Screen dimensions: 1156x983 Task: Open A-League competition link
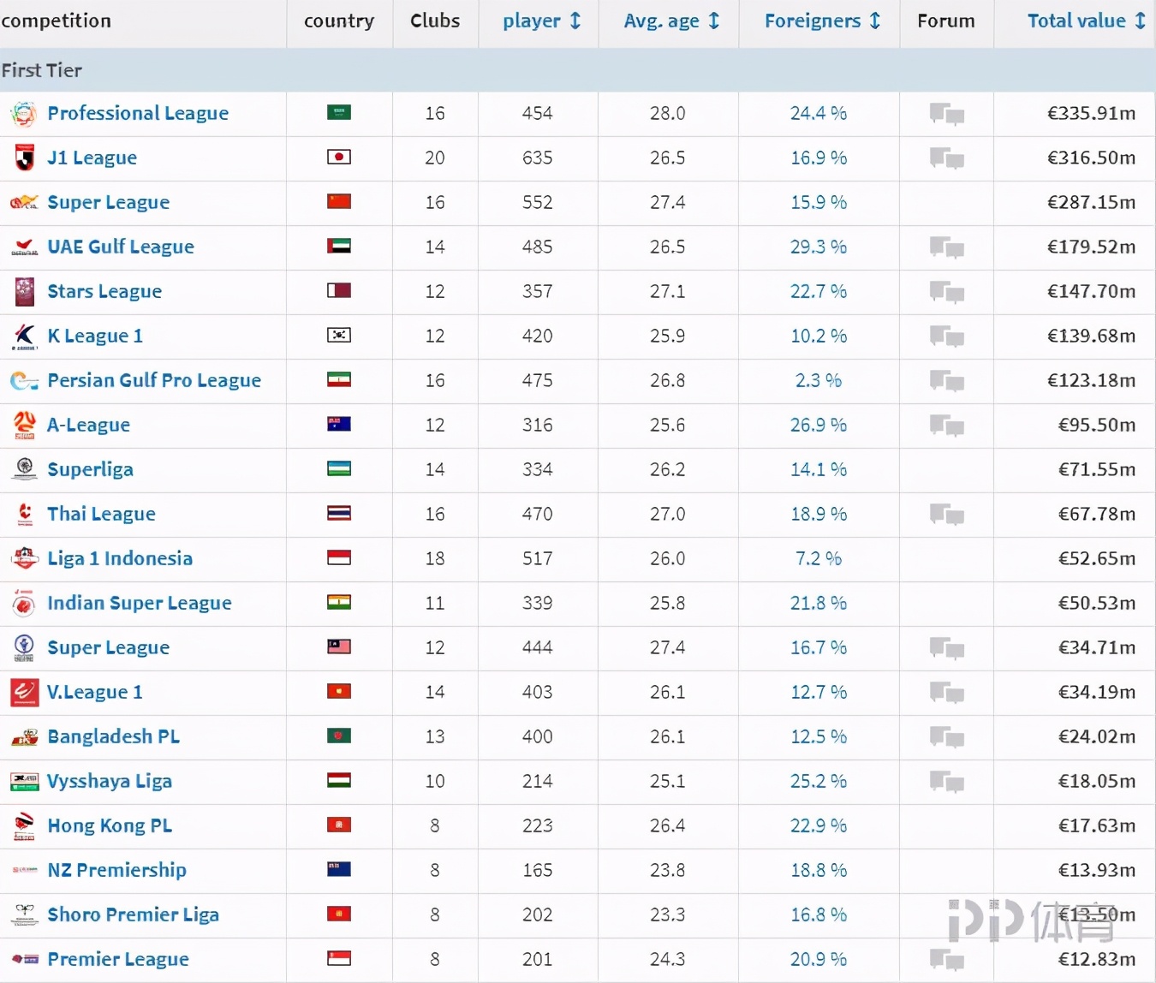88,425
